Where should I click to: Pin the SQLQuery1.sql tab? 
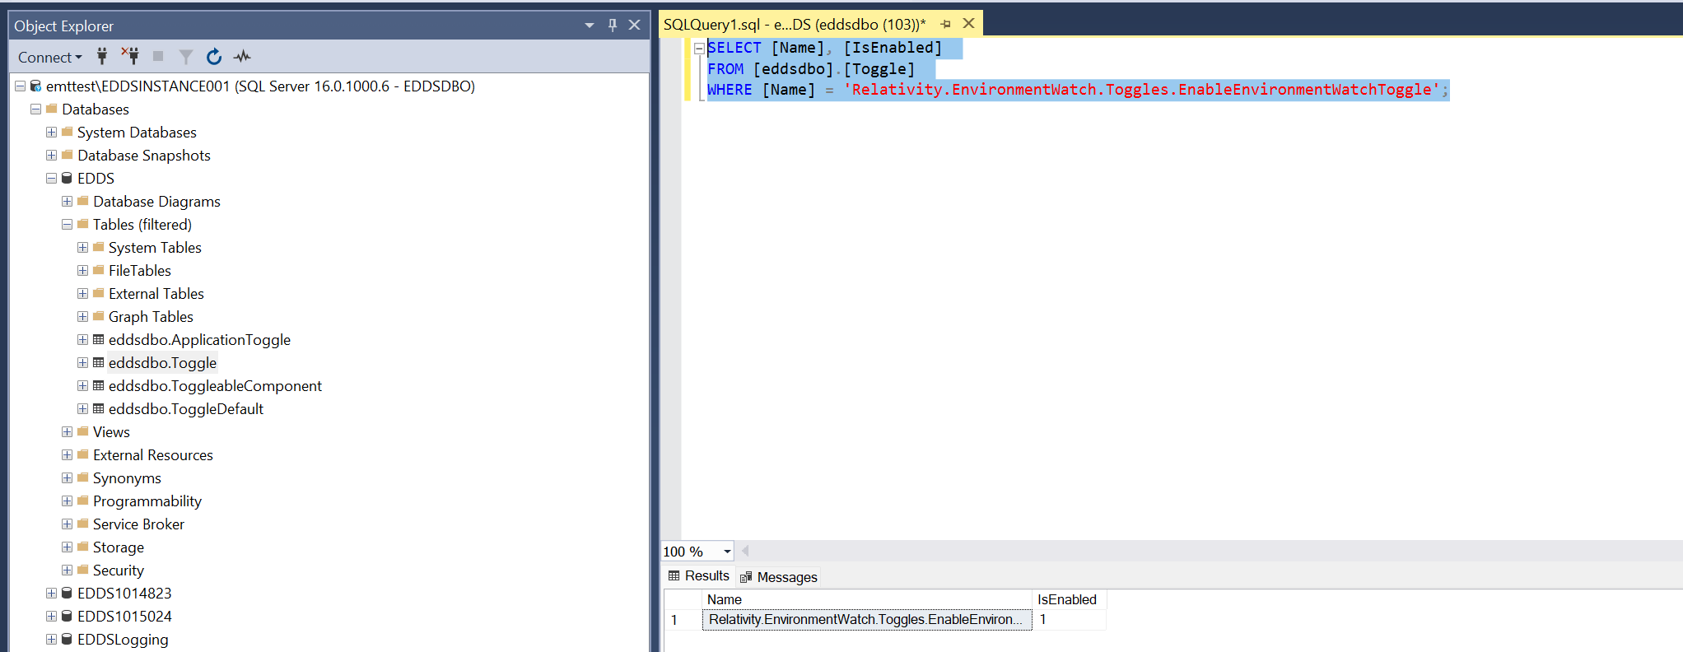click(x=946, y=25)
